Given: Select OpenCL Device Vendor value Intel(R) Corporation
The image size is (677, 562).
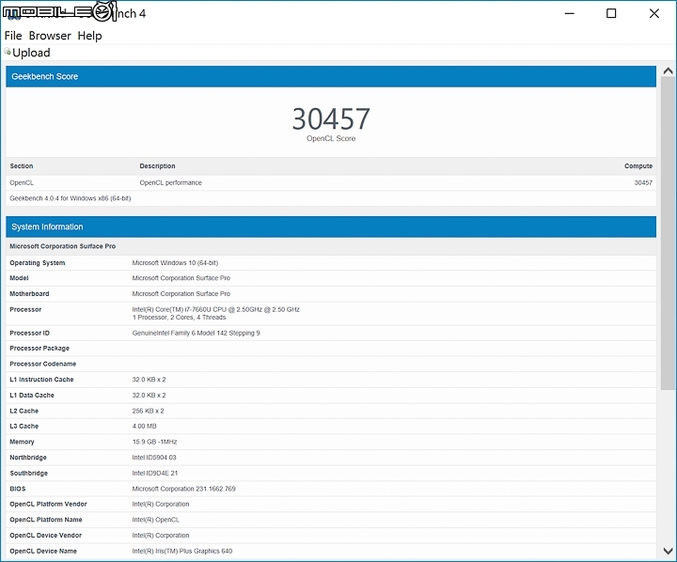Looking at the screenshot, I should 160,536.
